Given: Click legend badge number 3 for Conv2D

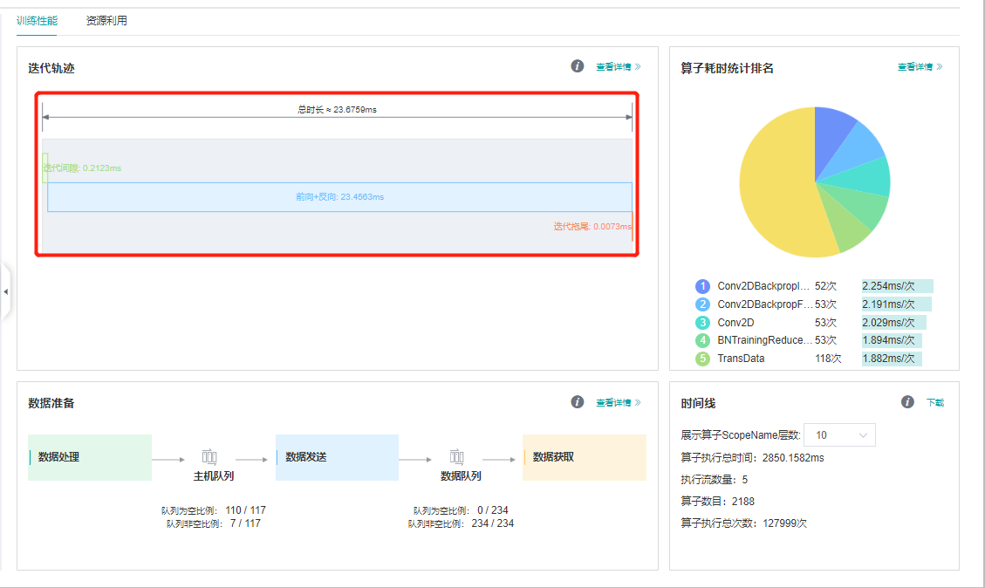Looking at the screenshot, I should point(702,323).
